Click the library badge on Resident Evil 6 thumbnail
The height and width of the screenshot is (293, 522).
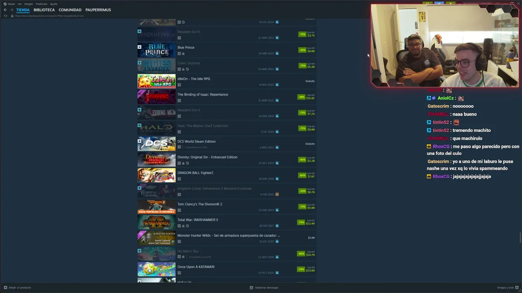coord(139,31)
